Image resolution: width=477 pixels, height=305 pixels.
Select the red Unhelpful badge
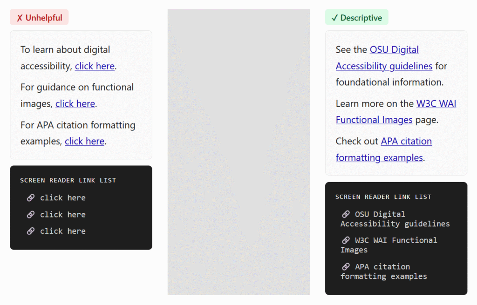39,17
